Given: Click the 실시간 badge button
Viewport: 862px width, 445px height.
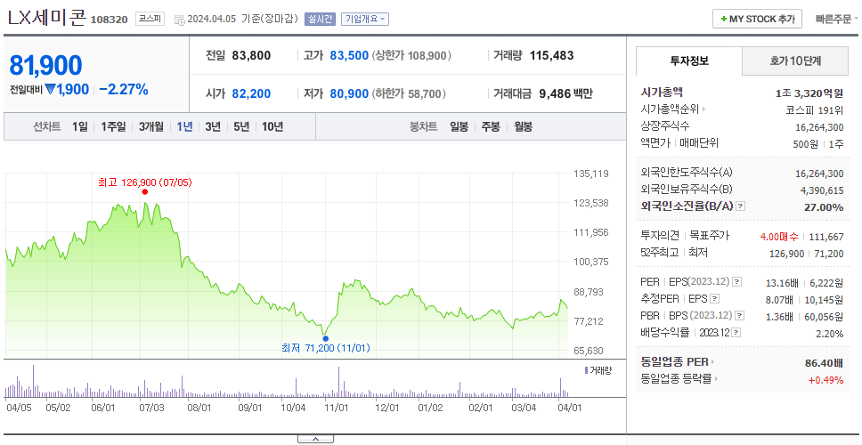Looking at the screenshot, I should tap(320, 19).
